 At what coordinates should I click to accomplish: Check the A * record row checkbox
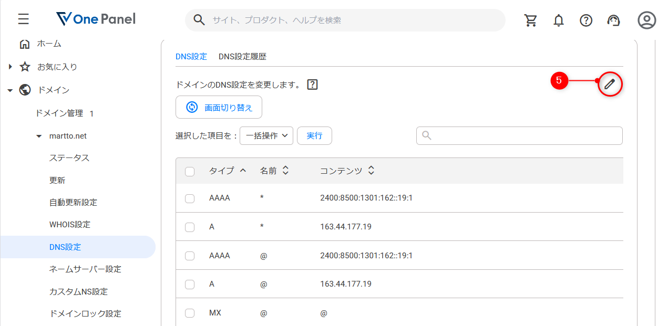click(x=190, y=227)
